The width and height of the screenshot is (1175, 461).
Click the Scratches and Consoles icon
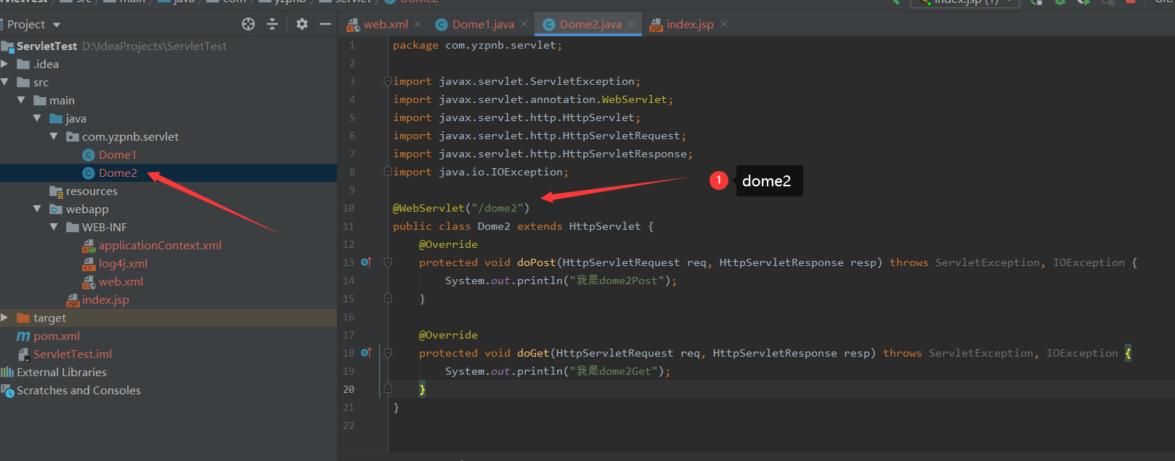(7, 391)
